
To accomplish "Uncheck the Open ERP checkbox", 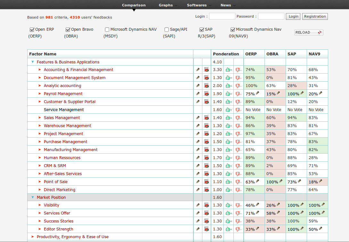I will click(32, 30).
